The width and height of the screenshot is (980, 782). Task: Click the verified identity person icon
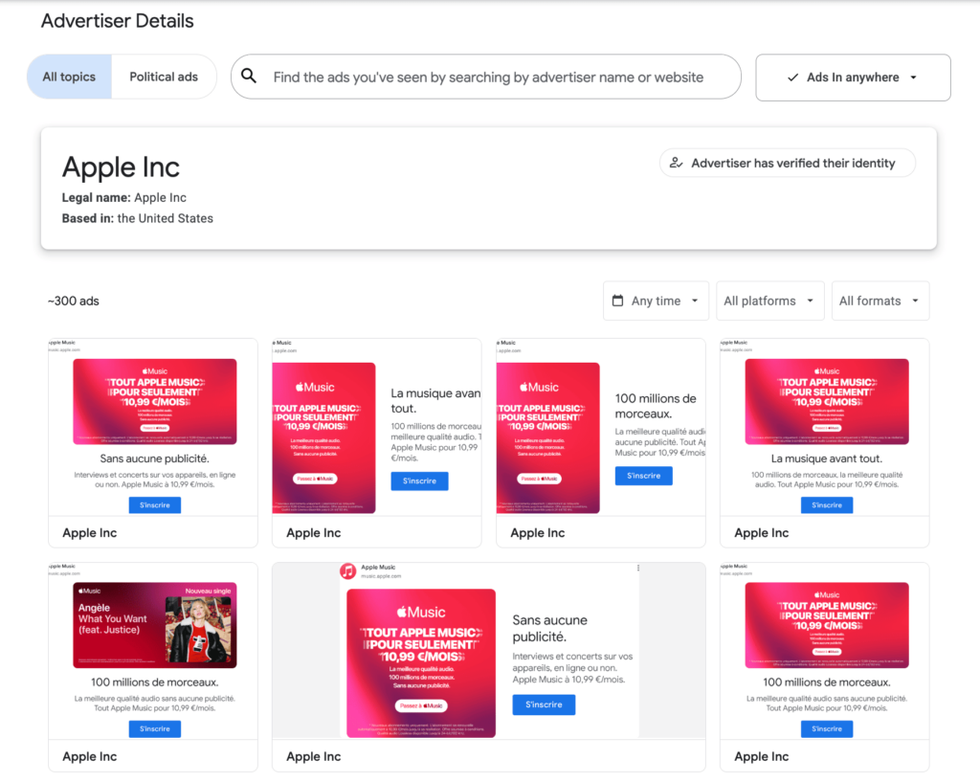676,163
